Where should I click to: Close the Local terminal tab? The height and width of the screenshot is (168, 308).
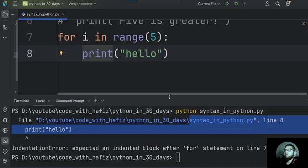coord(49,101)
